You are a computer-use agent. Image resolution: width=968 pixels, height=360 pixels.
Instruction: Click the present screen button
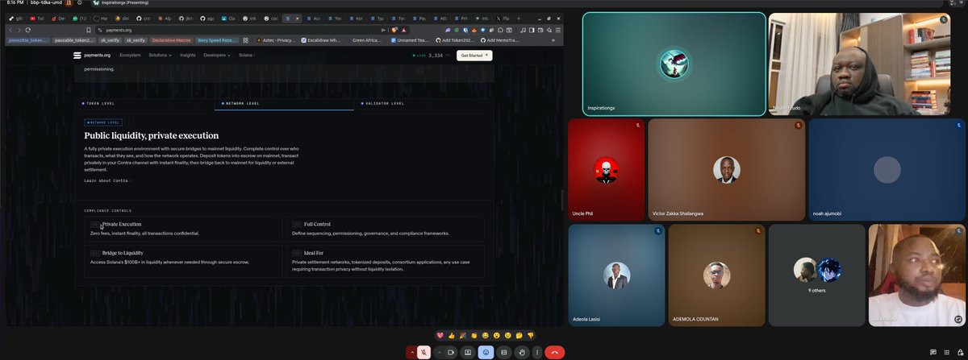pos(468,352)
